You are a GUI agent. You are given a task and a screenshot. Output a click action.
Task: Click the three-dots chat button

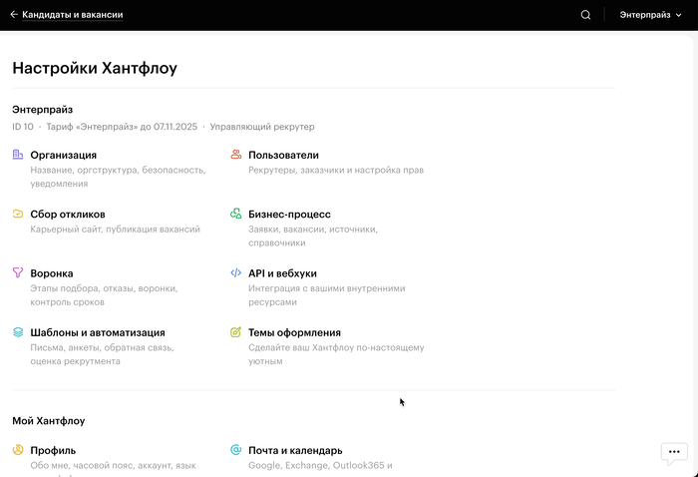click(x=674, y=452)
